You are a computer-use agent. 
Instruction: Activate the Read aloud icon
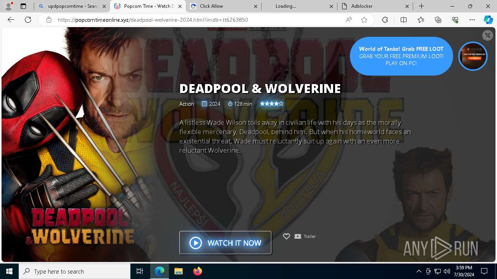(349, 20)
